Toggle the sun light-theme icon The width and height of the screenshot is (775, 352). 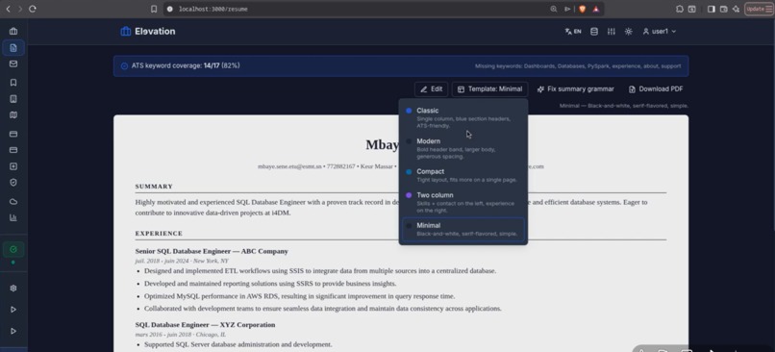coord(628,31)
